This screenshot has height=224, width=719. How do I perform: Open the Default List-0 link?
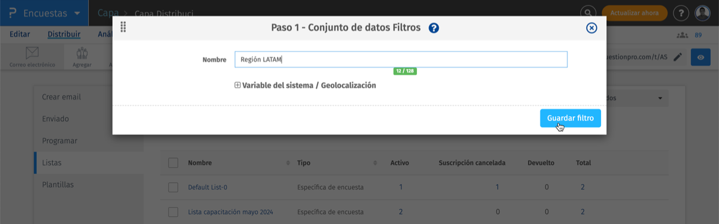pyautogui.click(x=207, y=187)
